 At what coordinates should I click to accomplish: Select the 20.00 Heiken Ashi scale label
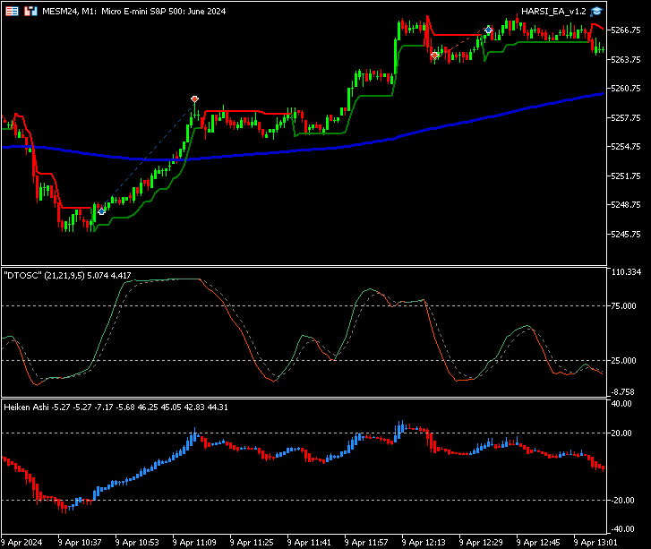point(621,433)
